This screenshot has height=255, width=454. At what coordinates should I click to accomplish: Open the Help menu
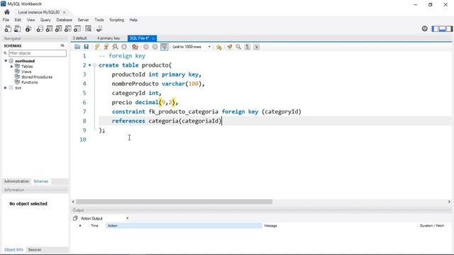tap(133, 20)
